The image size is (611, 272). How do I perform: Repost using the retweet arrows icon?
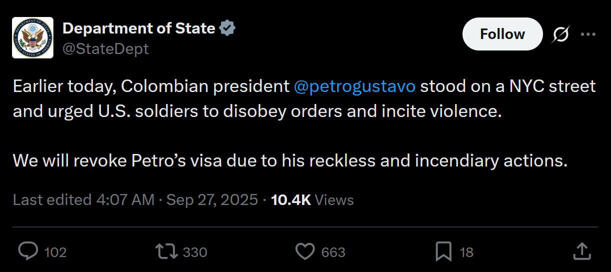[x=167, y=251]
